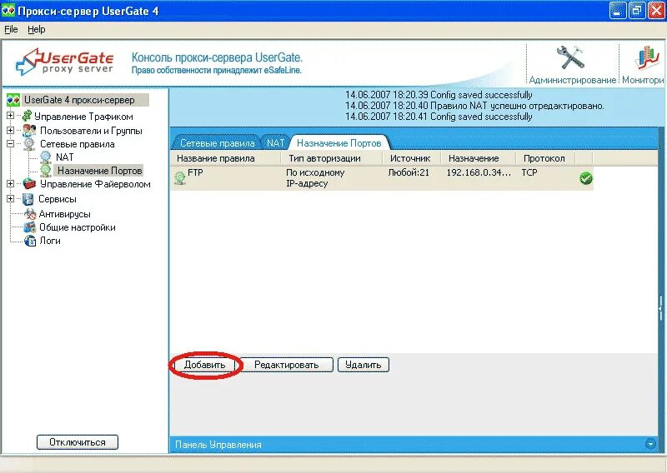
Task: Select Управление Файерволом in tree
Action: pyautogui.click(x=95, y=184)
